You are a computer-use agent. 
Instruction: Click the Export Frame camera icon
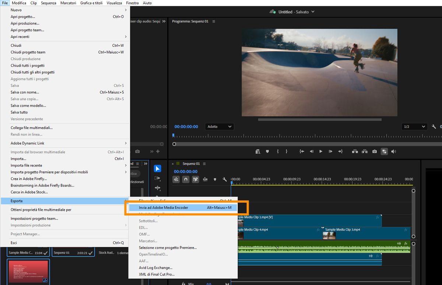[x=375, y=152]
